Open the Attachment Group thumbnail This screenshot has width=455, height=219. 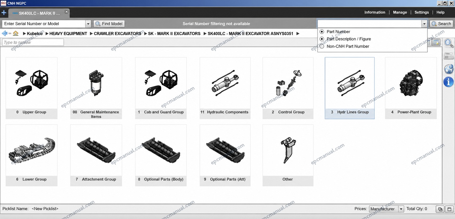pyautogui.click(x=96, y=155)
